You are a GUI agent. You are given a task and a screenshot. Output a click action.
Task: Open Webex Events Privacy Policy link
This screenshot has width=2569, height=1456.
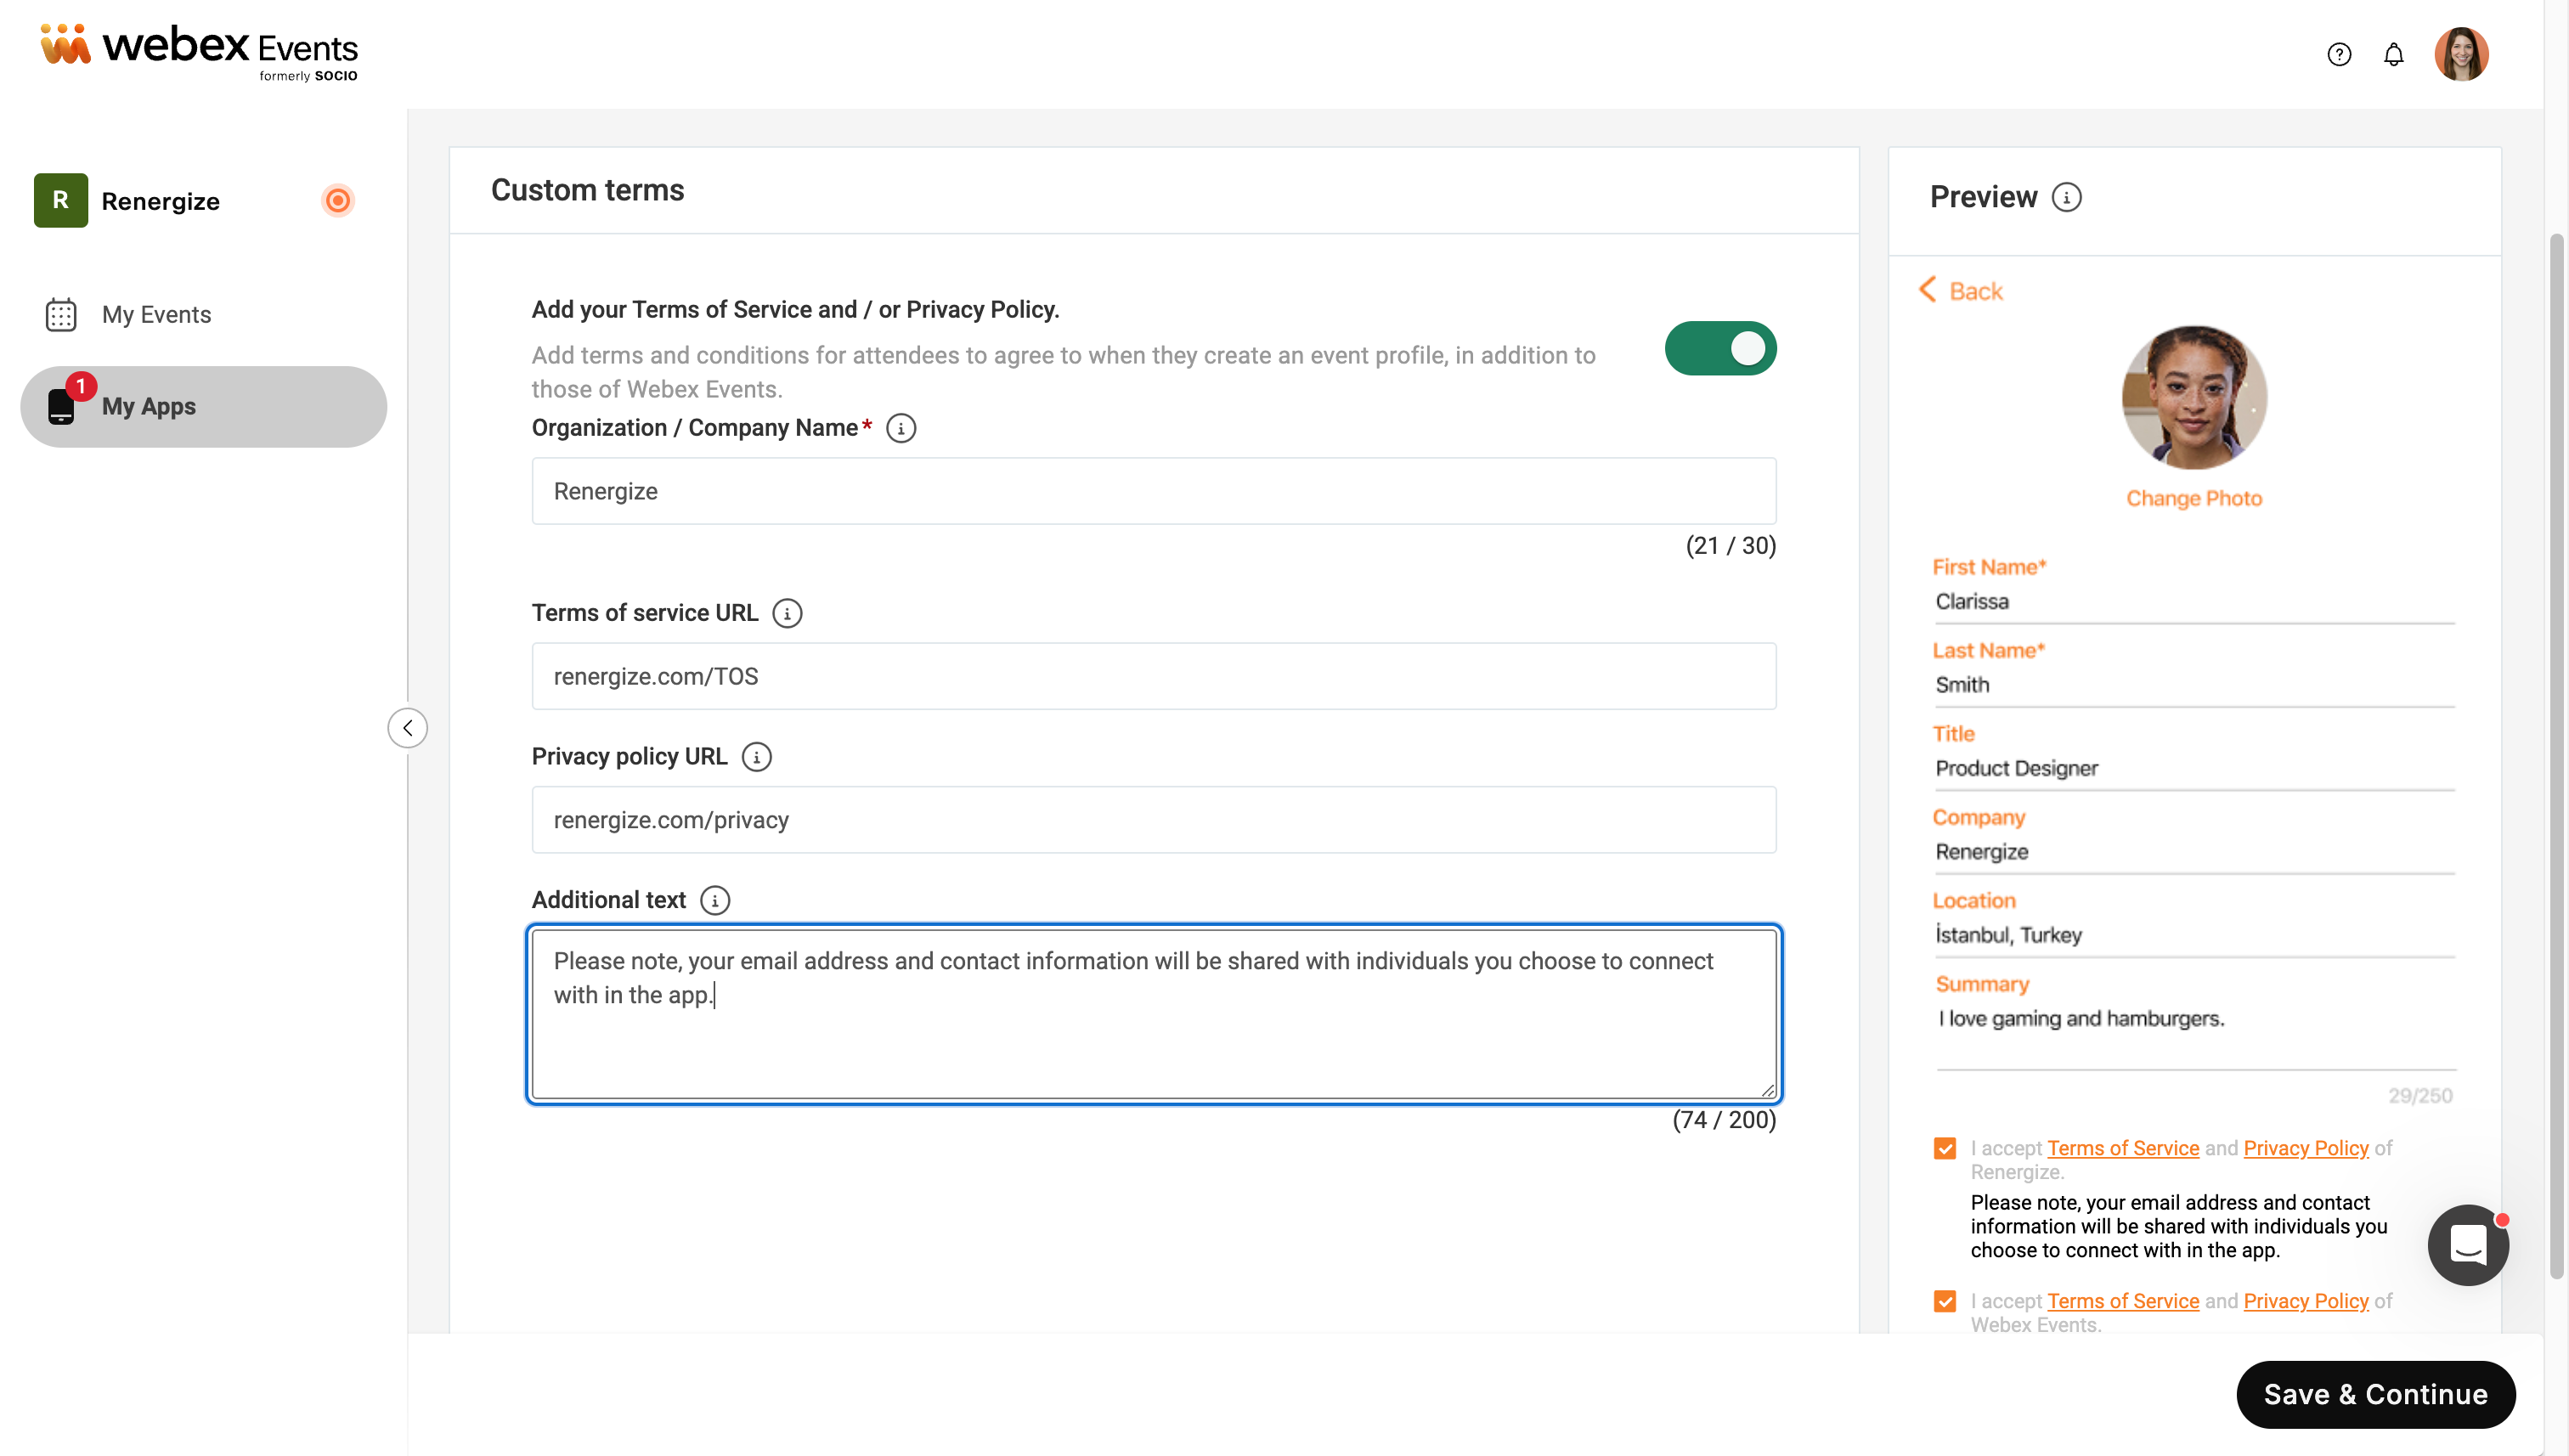click(x=2305, y=1301)
